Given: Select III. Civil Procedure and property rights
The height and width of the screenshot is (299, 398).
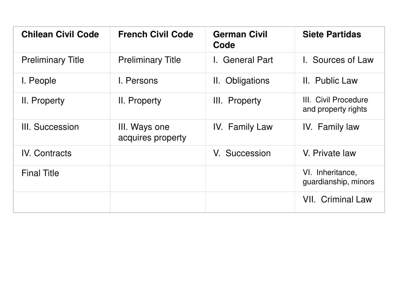Looking at the screenshot, I should pos(340,106).
